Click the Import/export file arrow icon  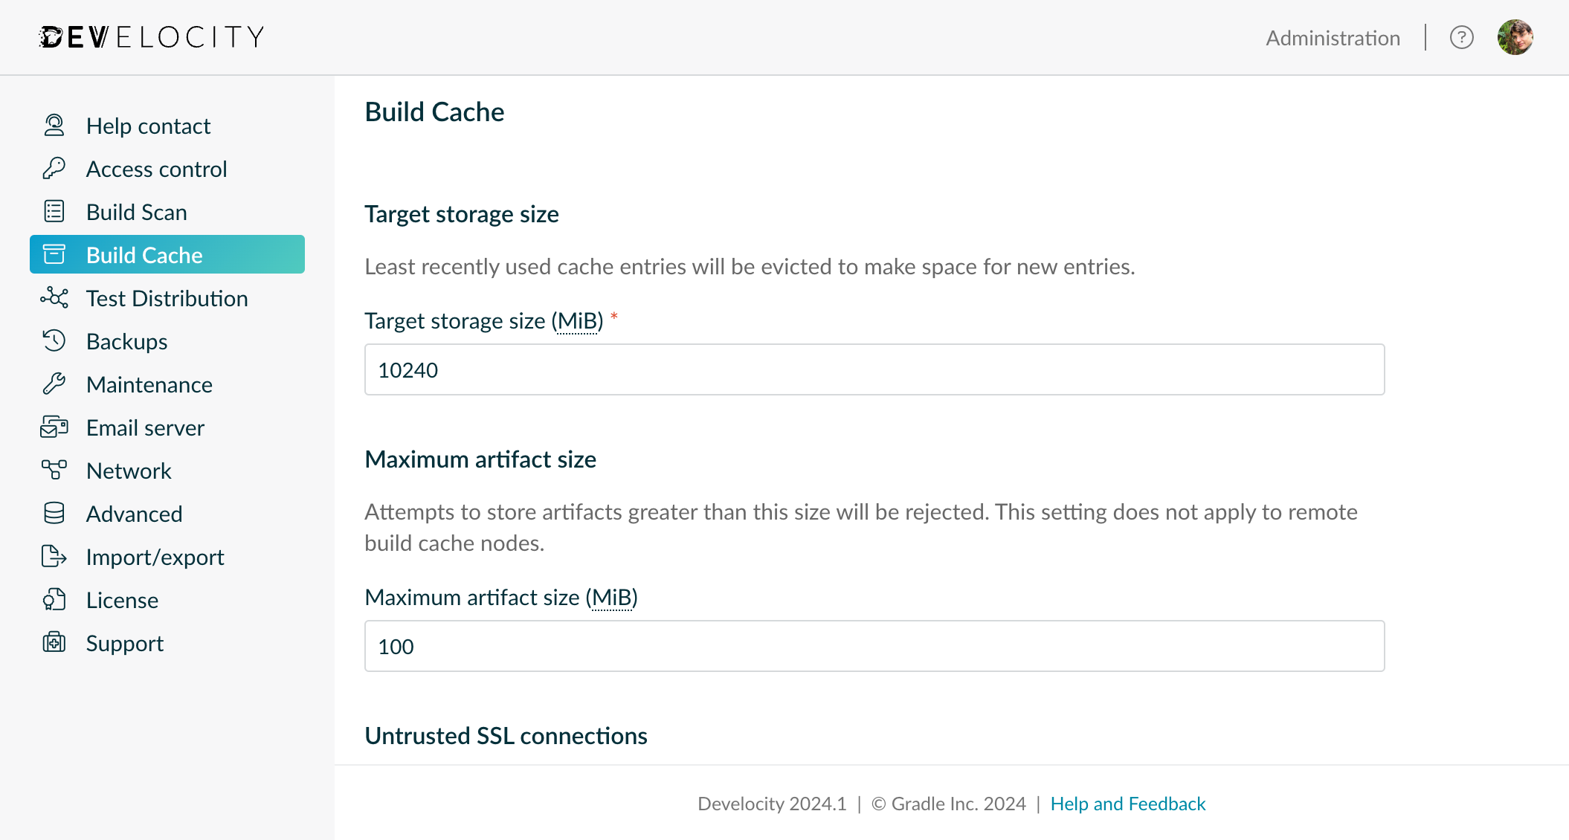[x=54, y=557]
